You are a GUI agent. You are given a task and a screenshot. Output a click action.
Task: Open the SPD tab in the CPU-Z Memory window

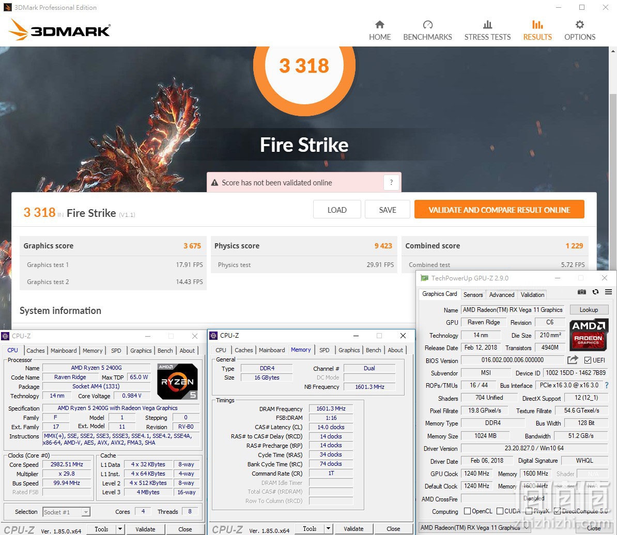click(x=324, y=350)
